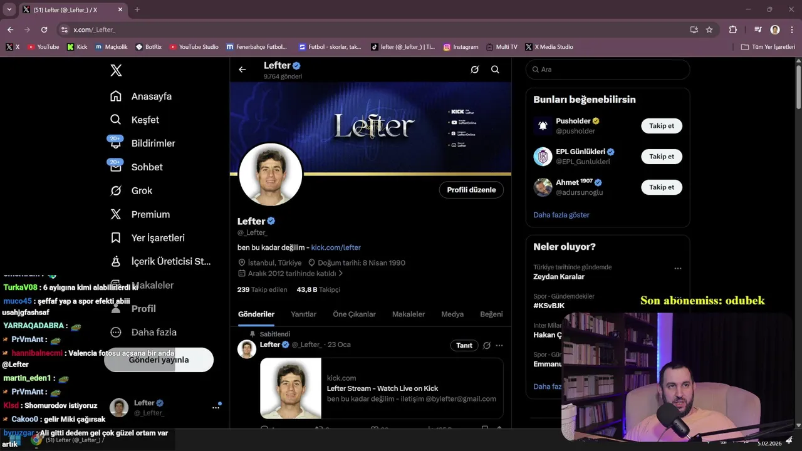Open the pinned post more options menu
This screenshot has height=451, width=802.
[499, 346]
